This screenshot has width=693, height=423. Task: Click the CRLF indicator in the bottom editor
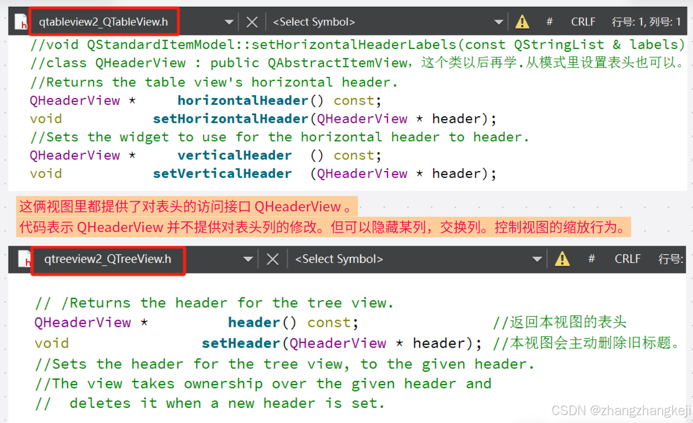627,259
